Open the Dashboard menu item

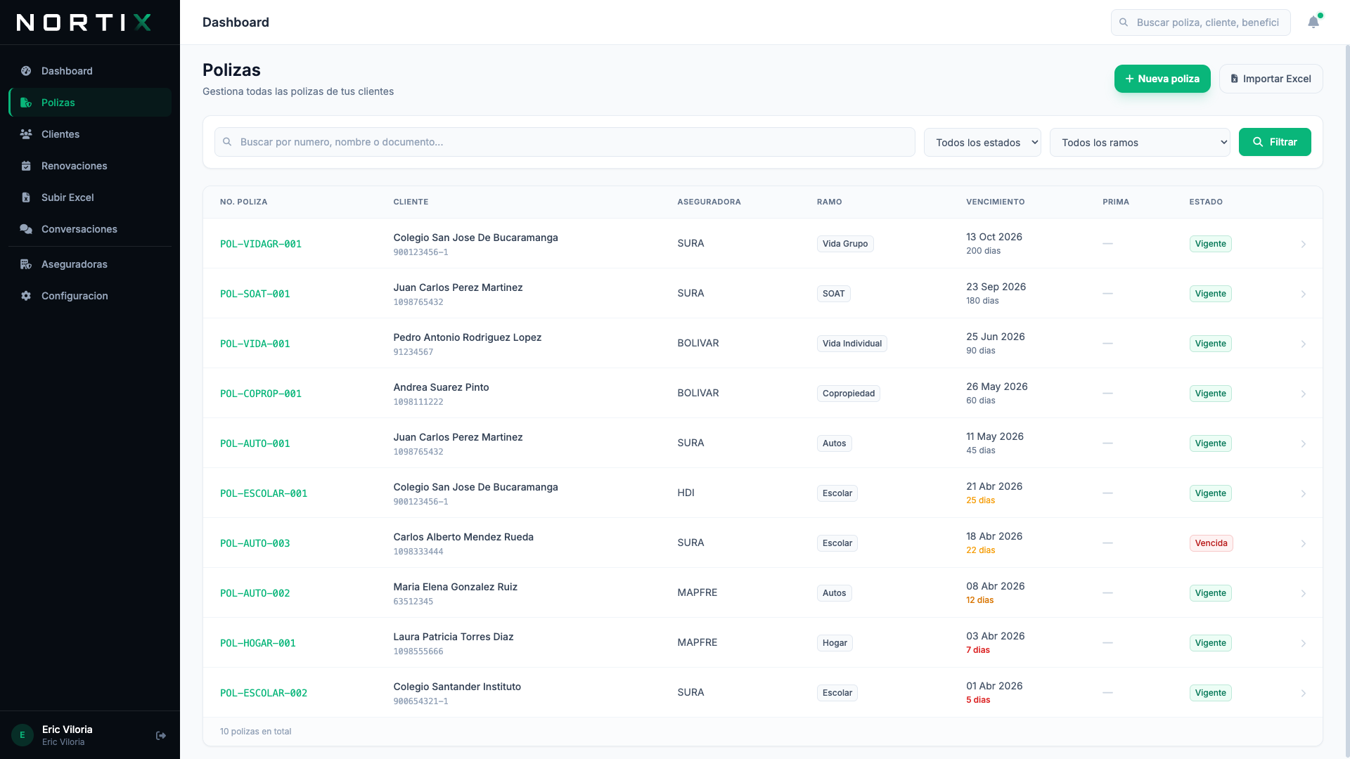(x=67, y=71)
